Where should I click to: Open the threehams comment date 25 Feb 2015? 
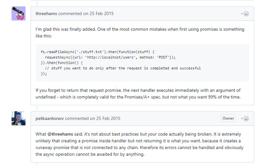click(x=102, y=14)
